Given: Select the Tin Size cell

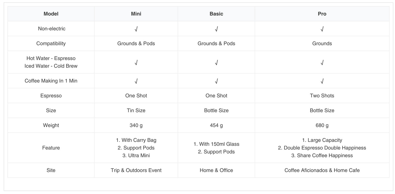Looking at the screenshot, I should (136, 111).
